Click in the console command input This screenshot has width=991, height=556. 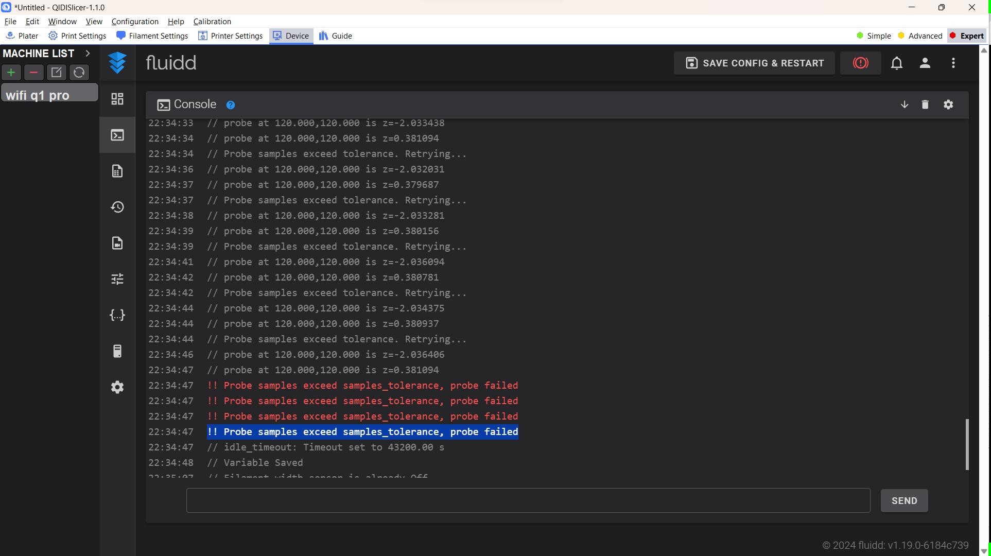(x=528, y=500)
